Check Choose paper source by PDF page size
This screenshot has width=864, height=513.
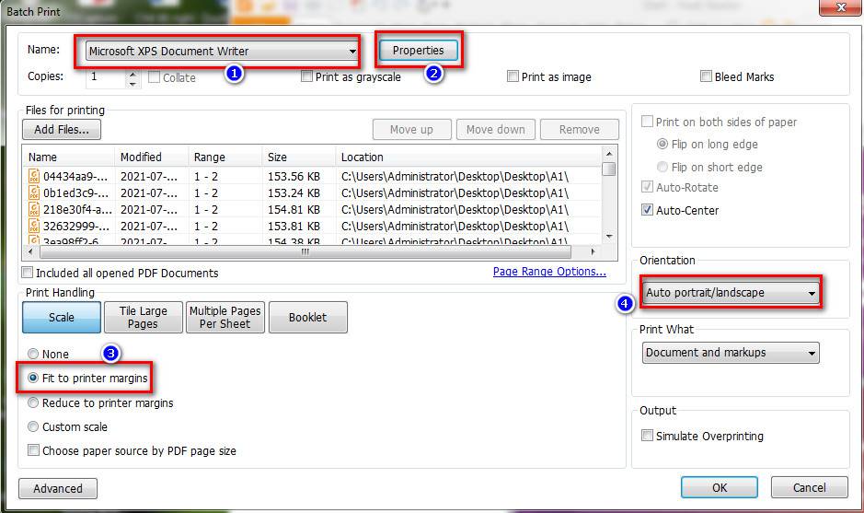34,450
